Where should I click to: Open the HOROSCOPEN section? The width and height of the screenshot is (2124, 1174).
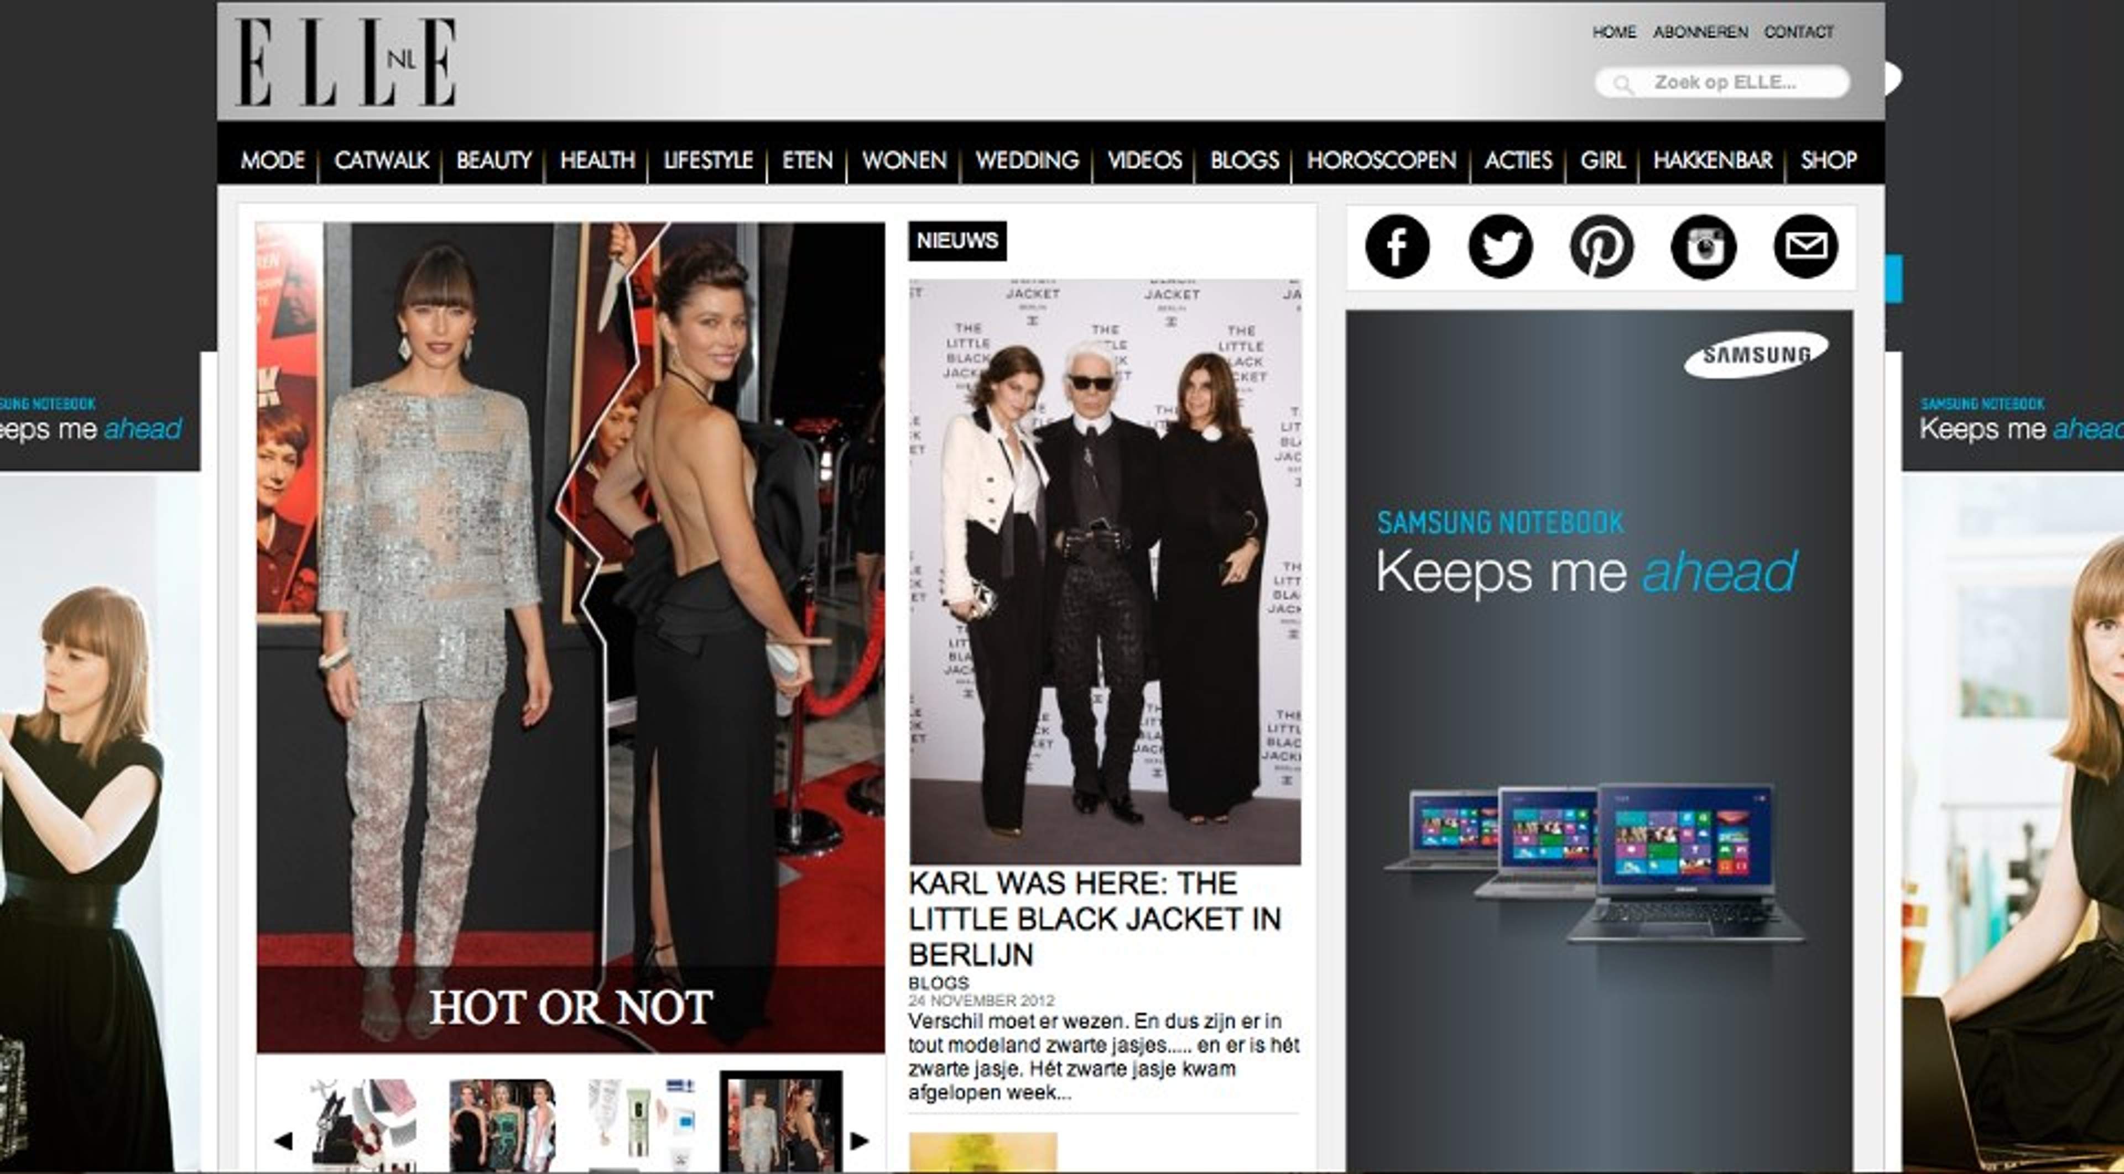[1381, 160]
